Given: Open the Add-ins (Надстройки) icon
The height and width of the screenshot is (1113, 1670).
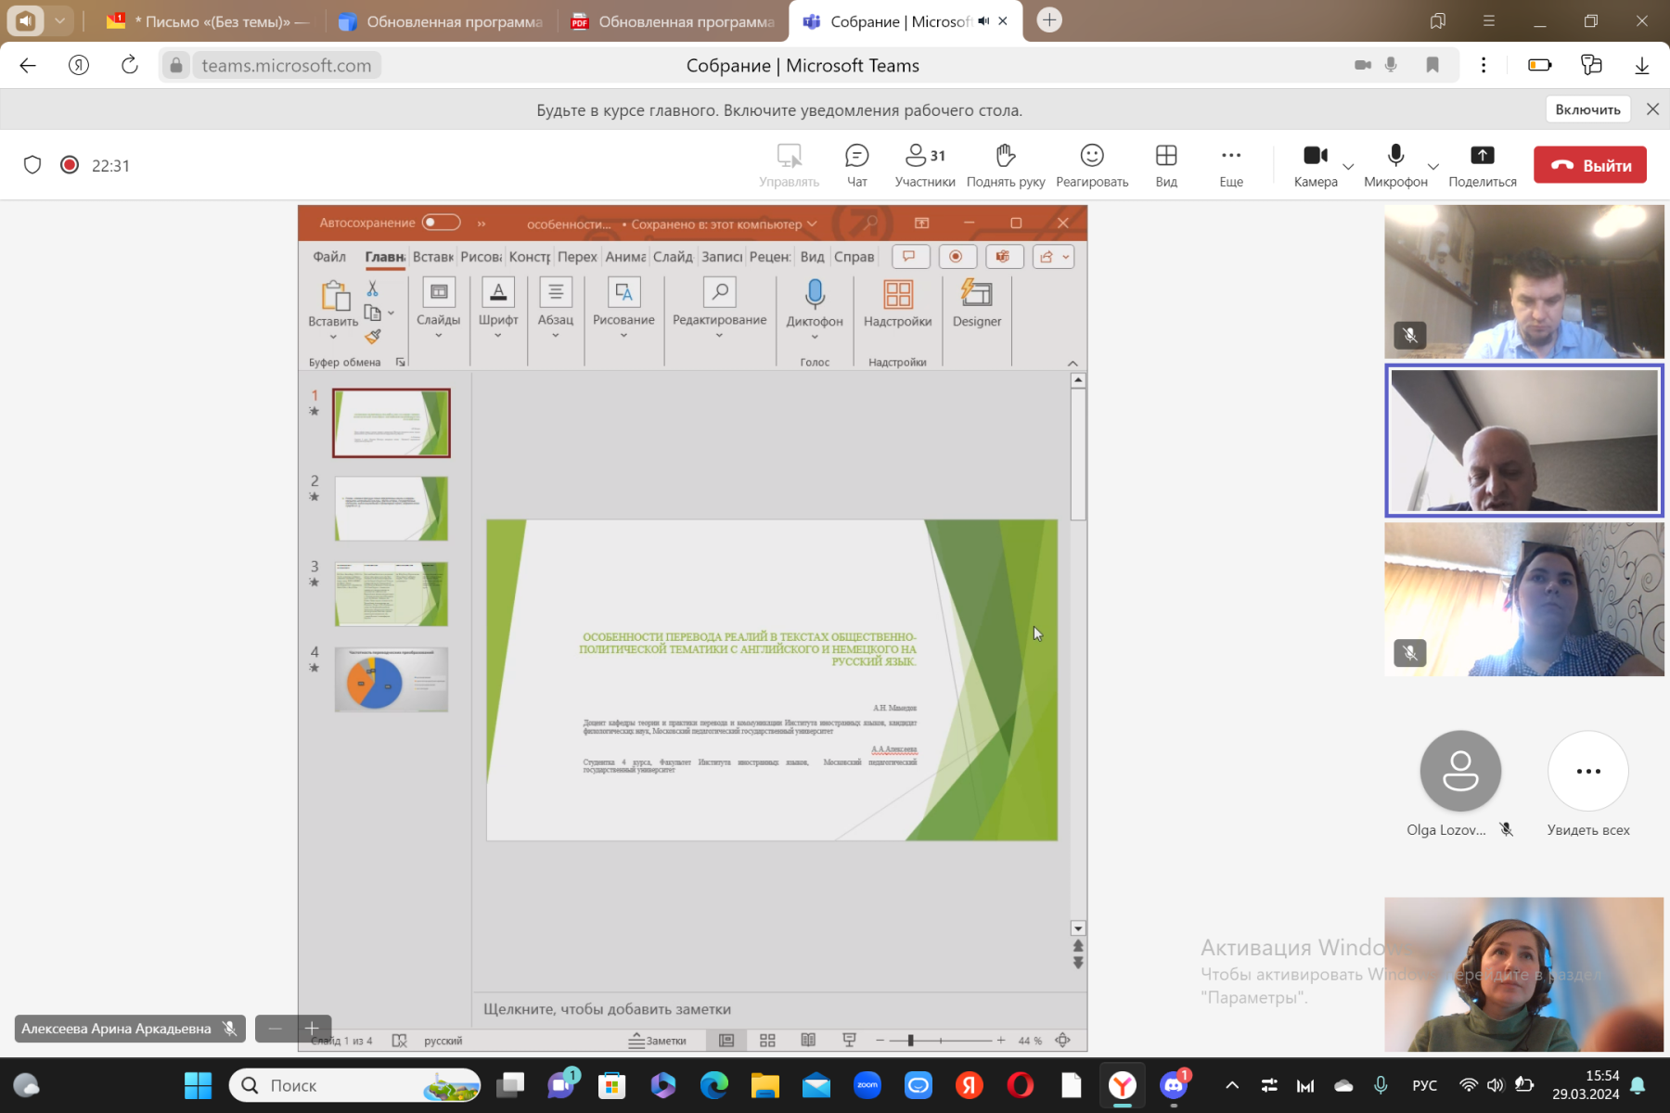Looking at the screenshot, I should coord(897,294).
